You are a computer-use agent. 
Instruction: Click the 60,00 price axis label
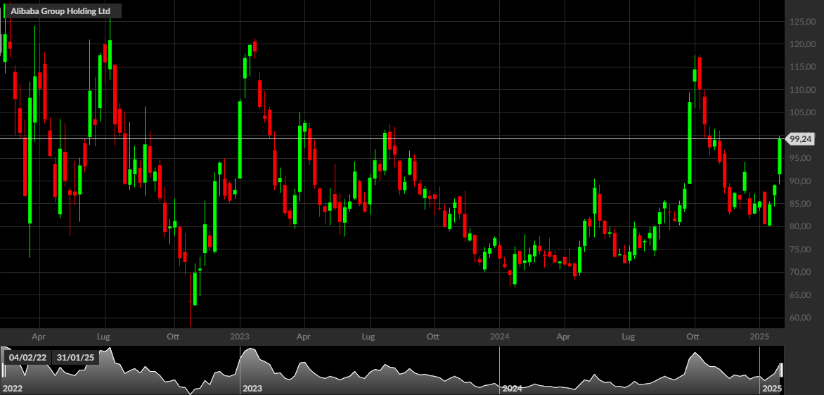point(803,317)
